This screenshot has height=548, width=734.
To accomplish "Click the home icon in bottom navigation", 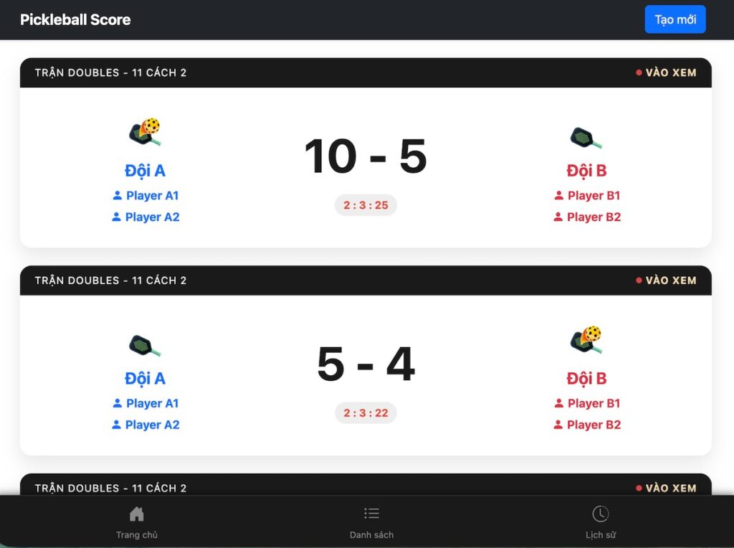I will click(136, 514).
